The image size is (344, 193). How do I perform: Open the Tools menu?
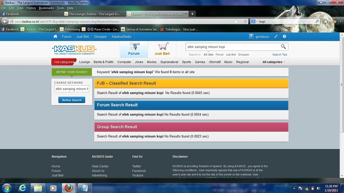[60, 8]
